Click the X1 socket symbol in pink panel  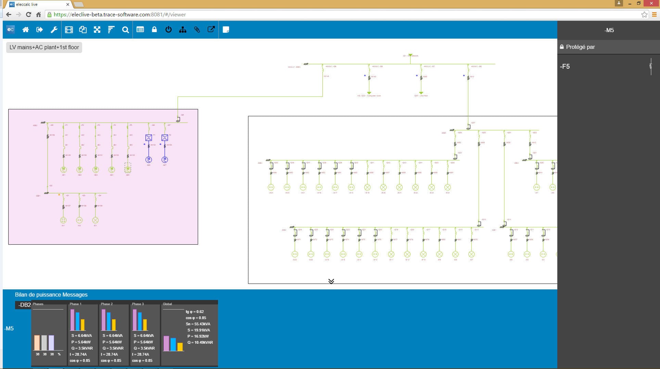pyautogui.click(x=63, y=220)
